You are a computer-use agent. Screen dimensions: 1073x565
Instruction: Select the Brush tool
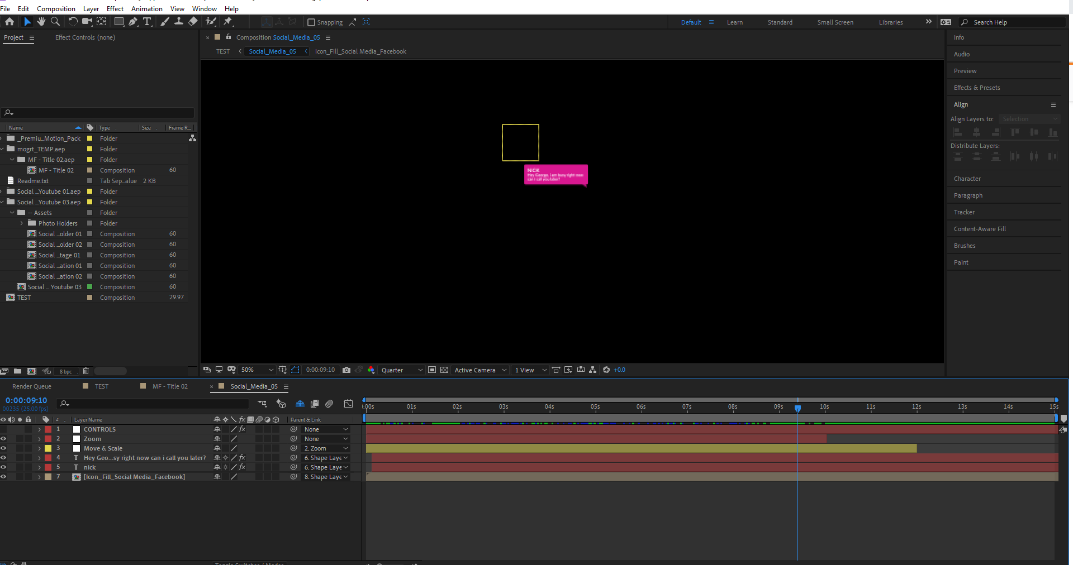(x=165, y=22)
